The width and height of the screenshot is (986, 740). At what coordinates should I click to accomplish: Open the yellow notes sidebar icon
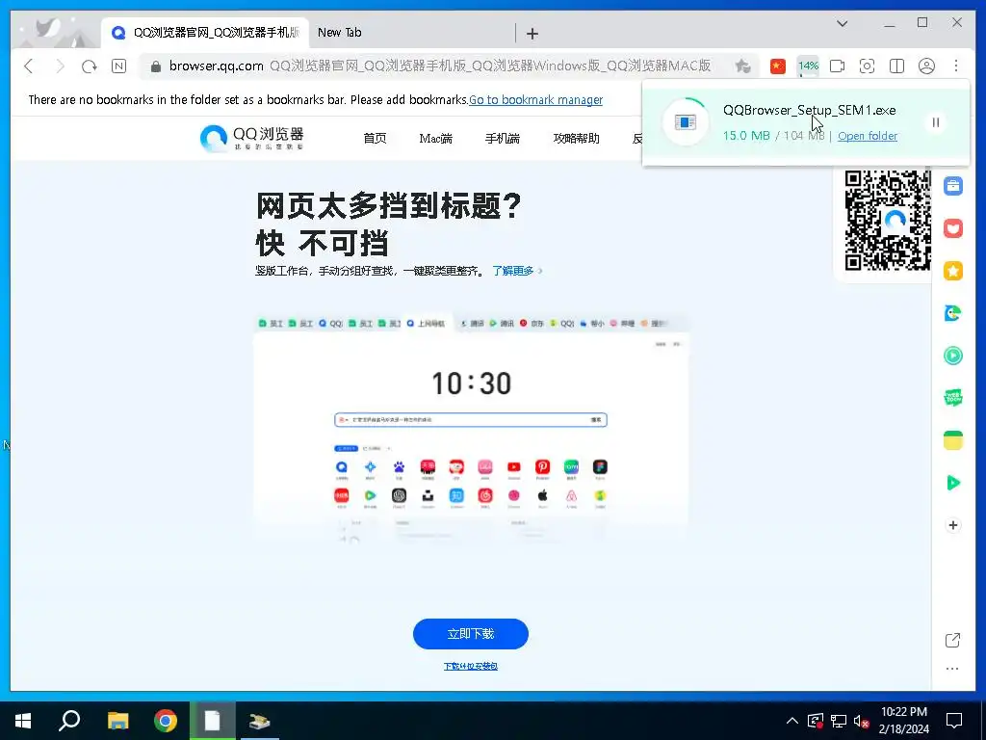(952, 439)
